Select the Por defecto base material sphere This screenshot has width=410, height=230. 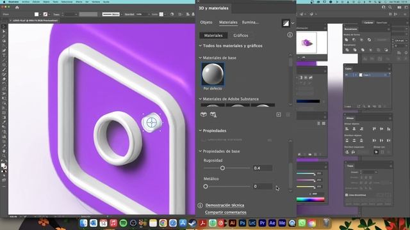[x=213, y=74]
